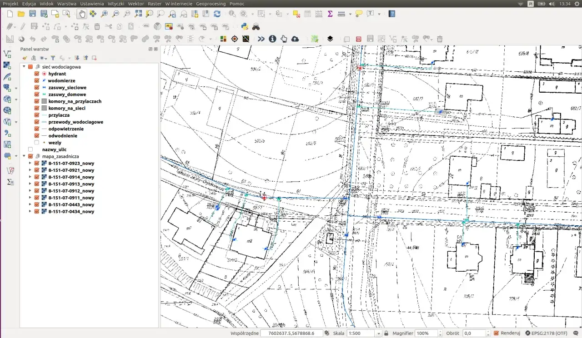
Task: Click the Zoom In magnifier tool
Action: [x=104, y=14]
